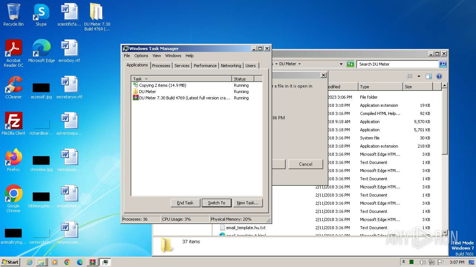
Task: Open the View menu in Task Manager
Action: [x=157, y=56]
